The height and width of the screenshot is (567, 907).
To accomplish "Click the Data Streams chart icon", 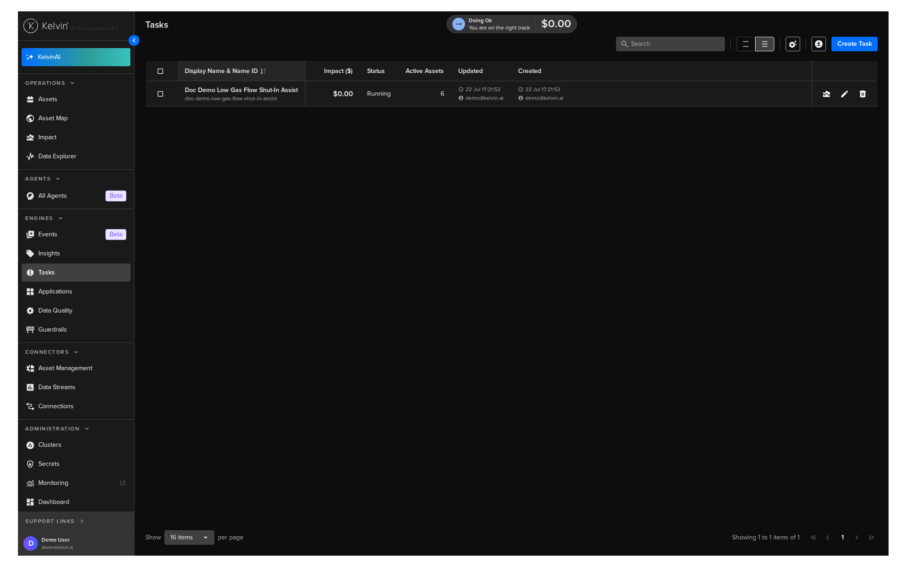I will pyautogui.click(x=30, y=387).
